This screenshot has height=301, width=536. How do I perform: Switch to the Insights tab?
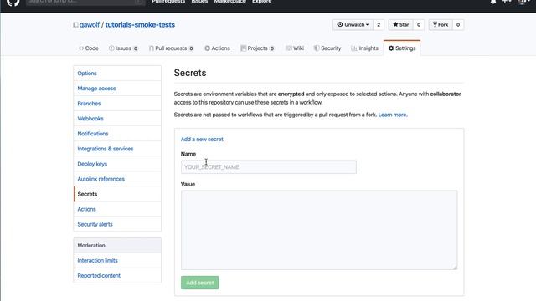[364, 48]
